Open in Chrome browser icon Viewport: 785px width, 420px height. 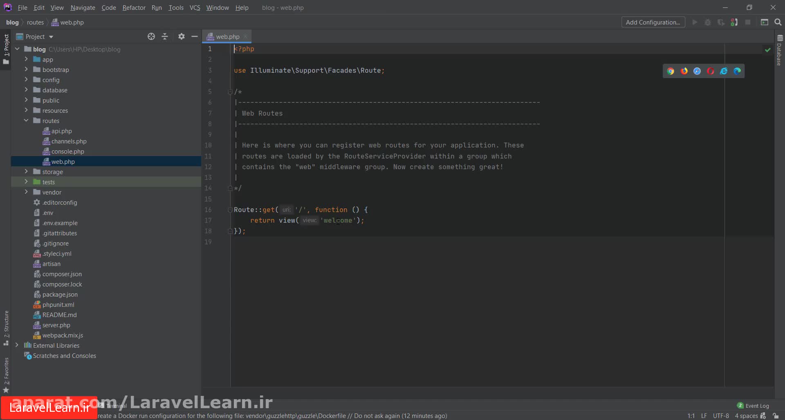pos(671,71)
